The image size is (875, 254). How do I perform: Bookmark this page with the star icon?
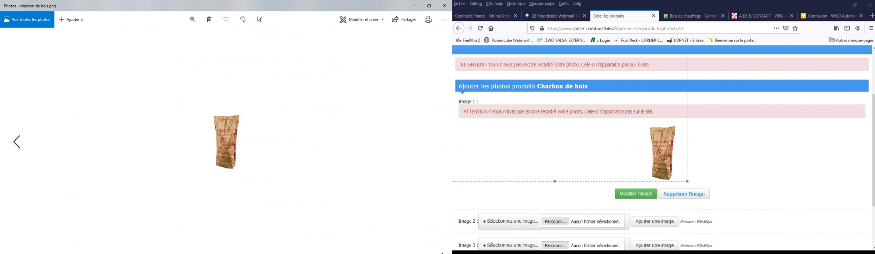click(795, 28)
